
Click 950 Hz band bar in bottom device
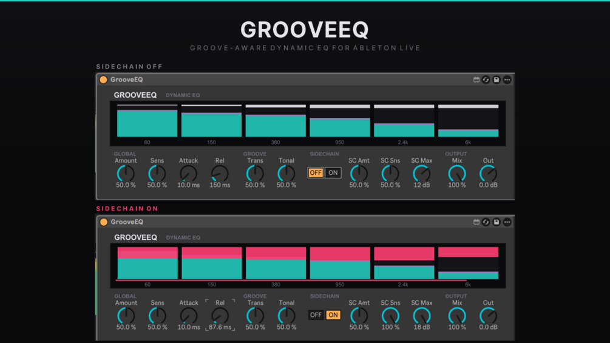(340, 263)
